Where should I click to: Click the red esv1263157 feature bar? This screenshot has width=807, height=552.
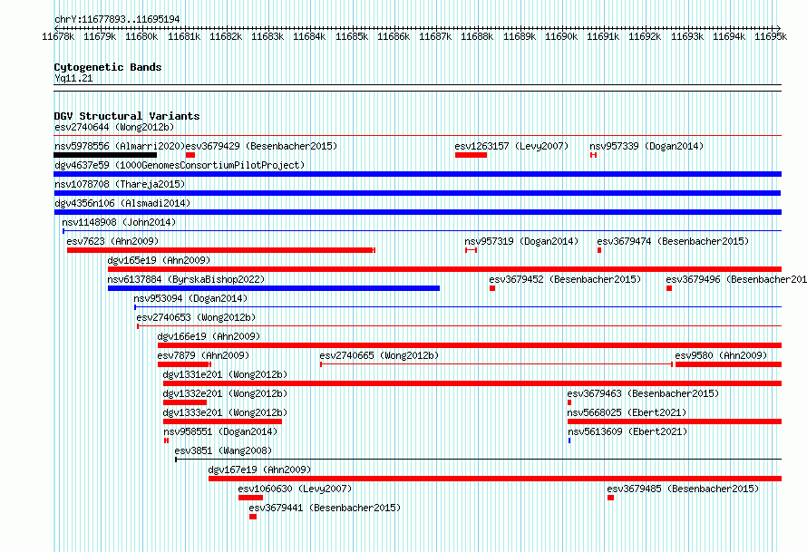tap(471, 155)
